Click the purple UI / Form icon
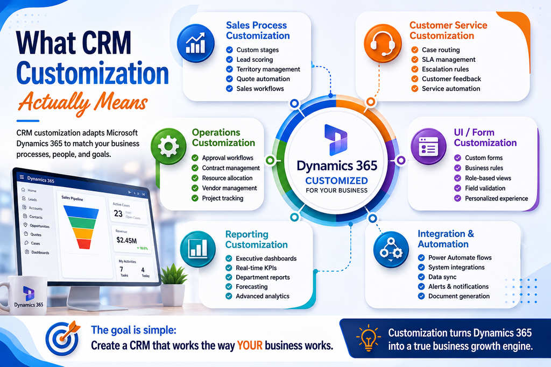Viewport: 551px width, 367px height. (428, 146)
